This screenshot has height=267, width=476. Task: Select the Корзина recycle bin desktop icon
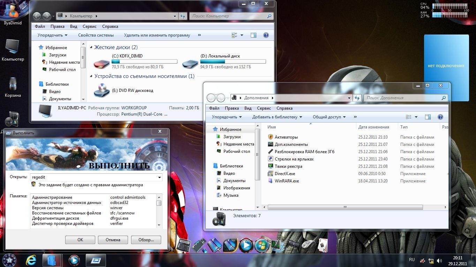coord(13,87)
